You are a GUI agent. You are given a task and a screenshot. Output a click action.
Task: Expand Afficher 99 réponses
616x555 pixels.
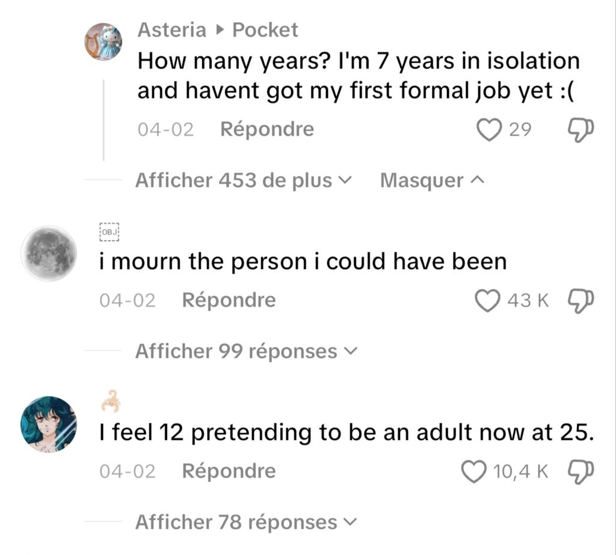pos(246,351)
